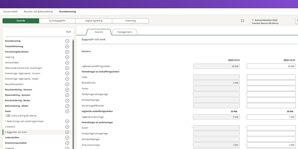
Task: Click Rörelseförvärv 2023-12-31 field showing 5 000
Action: (216, 83)
